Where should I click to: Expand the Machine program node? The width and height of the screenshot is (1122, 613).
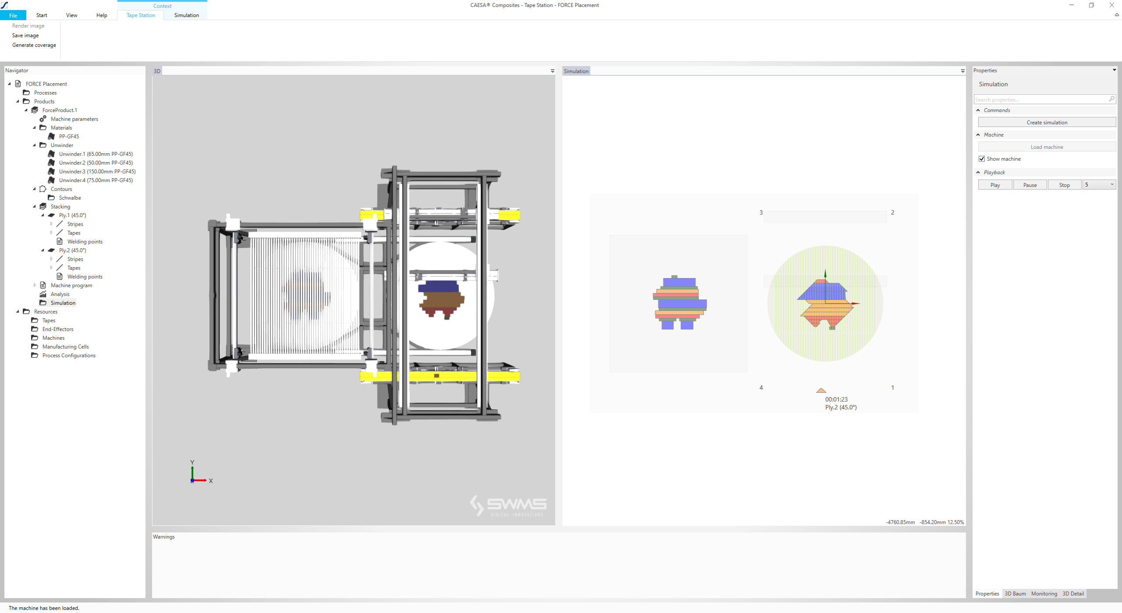pyautogui.click(x=35, y=285)
